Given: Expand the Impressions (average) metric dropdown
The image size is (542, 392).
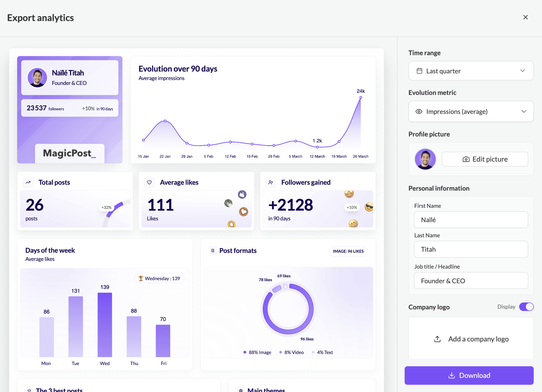Looking at the screenshot, I should [471, 112].
